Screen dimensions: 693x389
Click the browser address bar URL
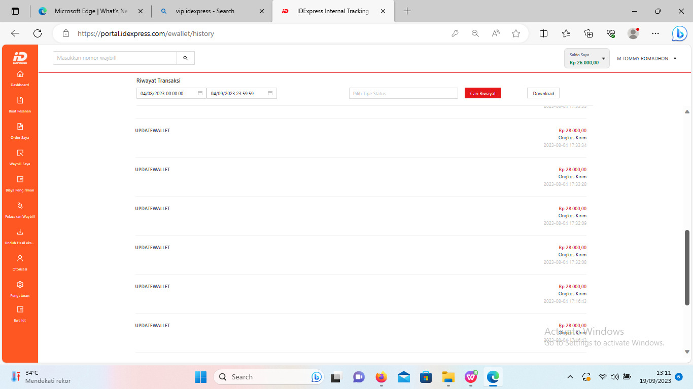click(x=146, y=33)
